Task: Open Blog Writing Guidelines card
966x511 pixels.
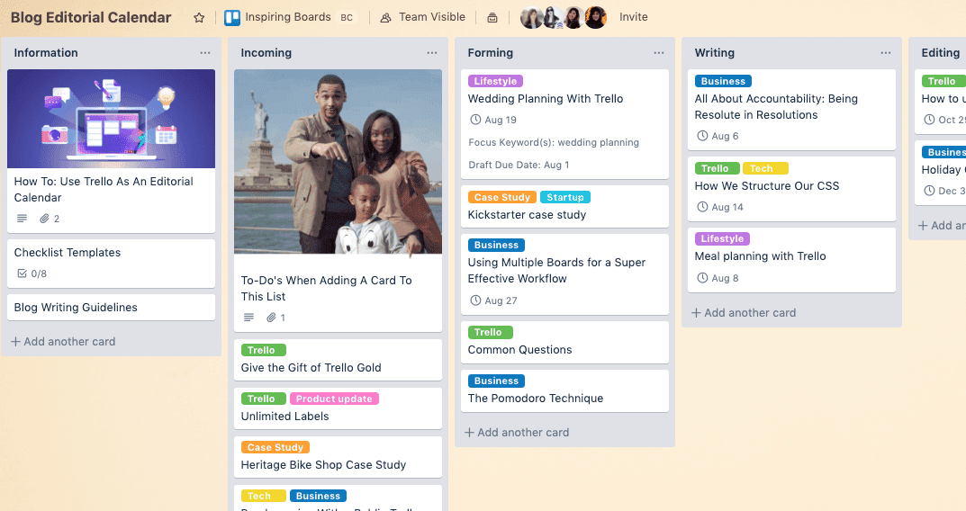Action: 111,307
